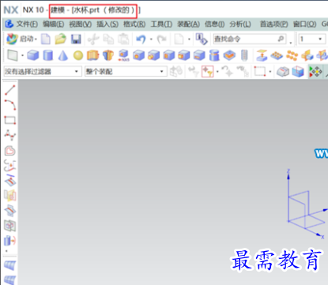
Task: Click the thread icon with the grey screw
Action: (x=245, y=55)
